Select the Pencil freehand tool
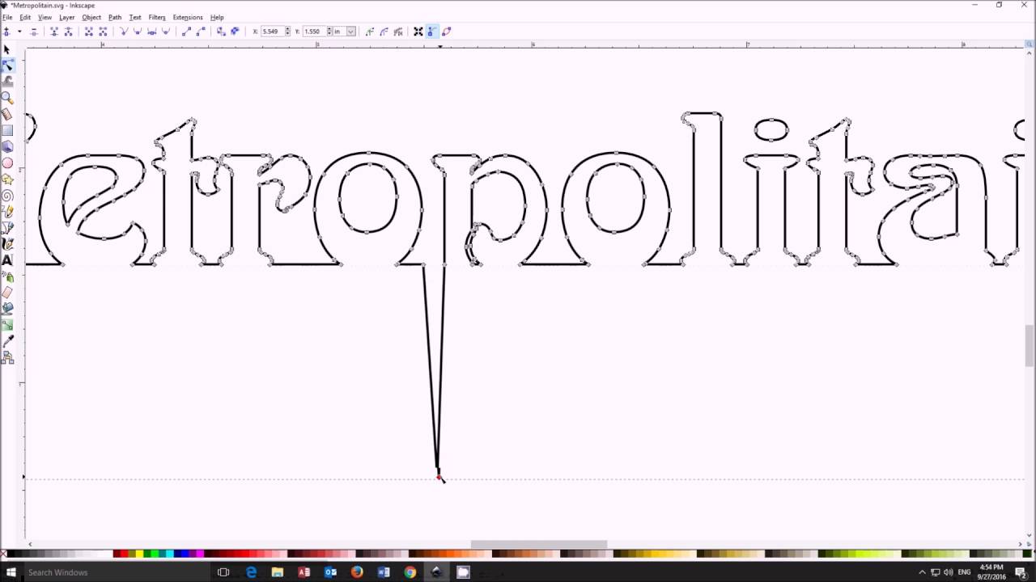The height and width of the screenshot is (582, 1036). click(7, 211)
